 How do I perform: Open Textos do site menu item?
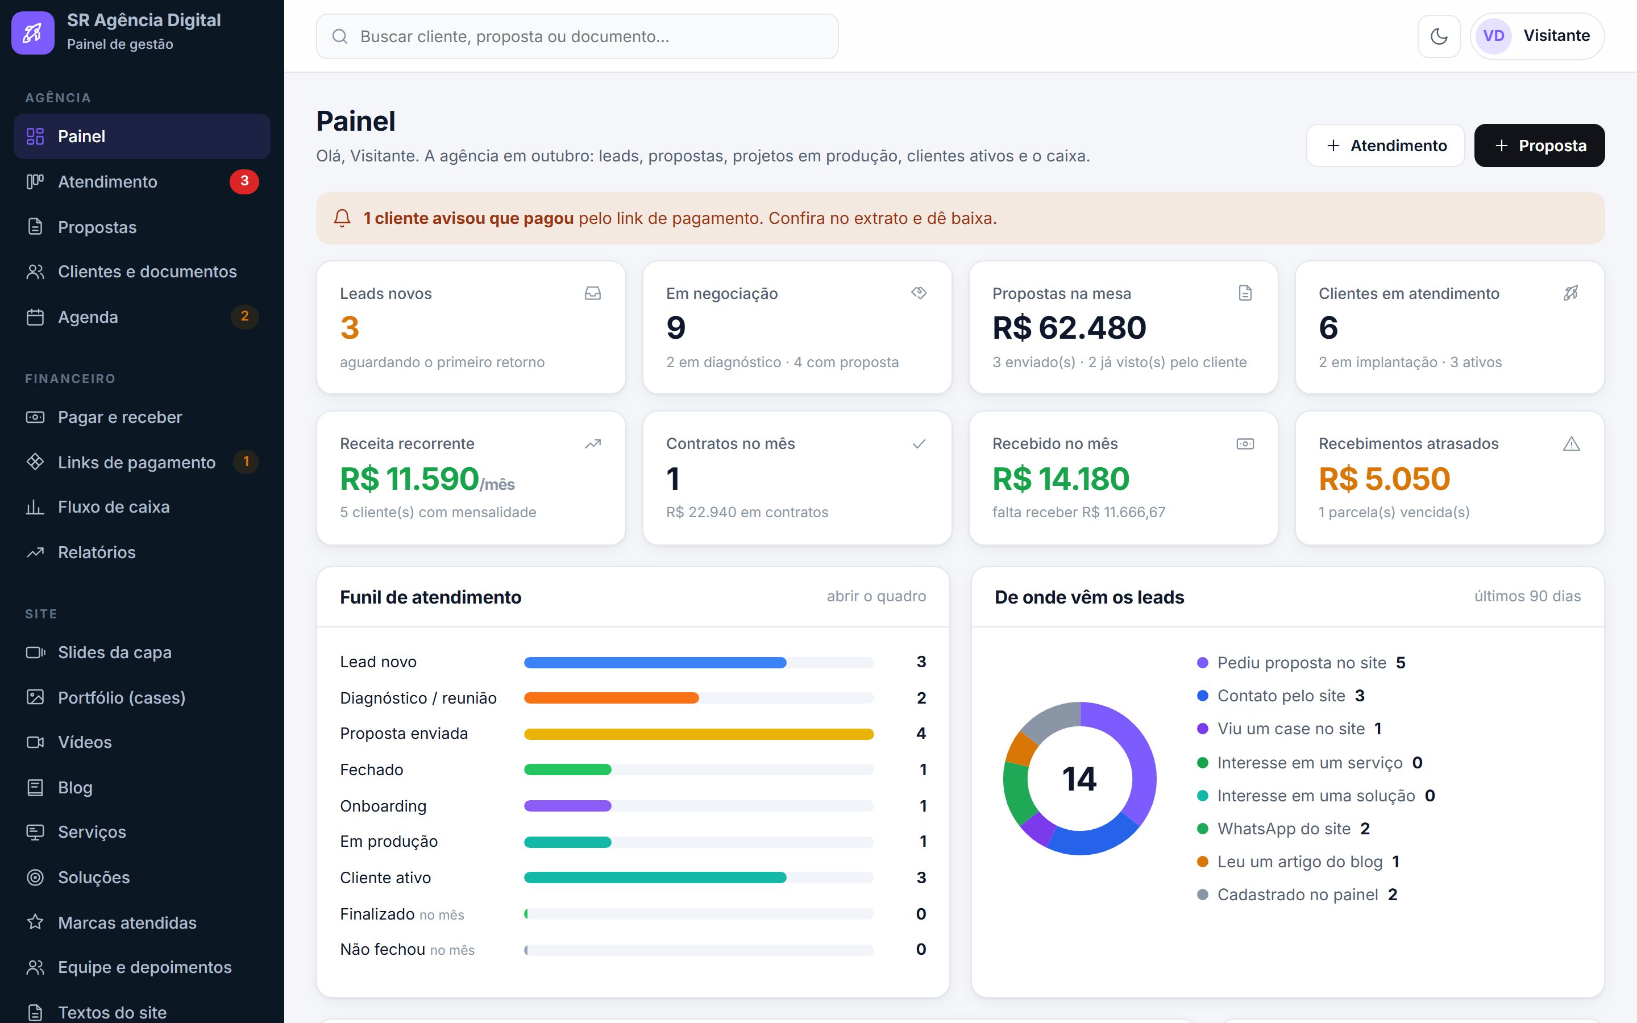click(x=142, y=1012)
